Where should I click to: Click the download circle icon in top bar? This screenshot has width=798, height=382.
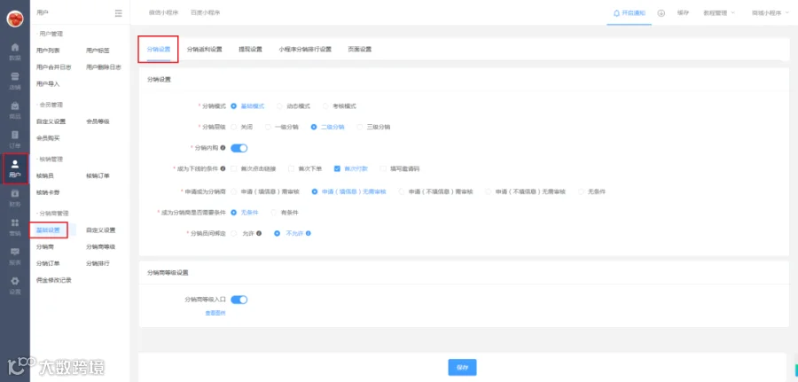click(x=661, y=13)
